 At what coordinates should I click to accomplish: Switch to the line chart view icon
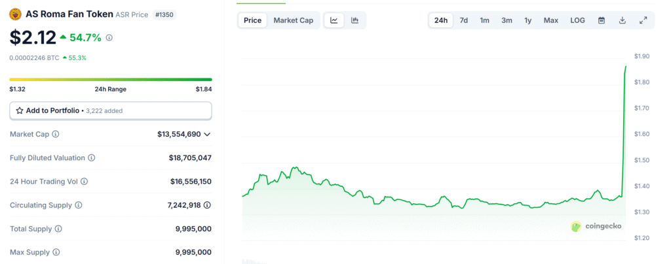point(334,20)
